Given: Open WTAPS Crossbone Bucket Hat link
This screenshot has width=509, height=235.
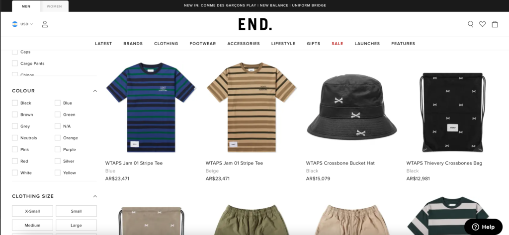Looking at the screenshot, I should [340, 163].
